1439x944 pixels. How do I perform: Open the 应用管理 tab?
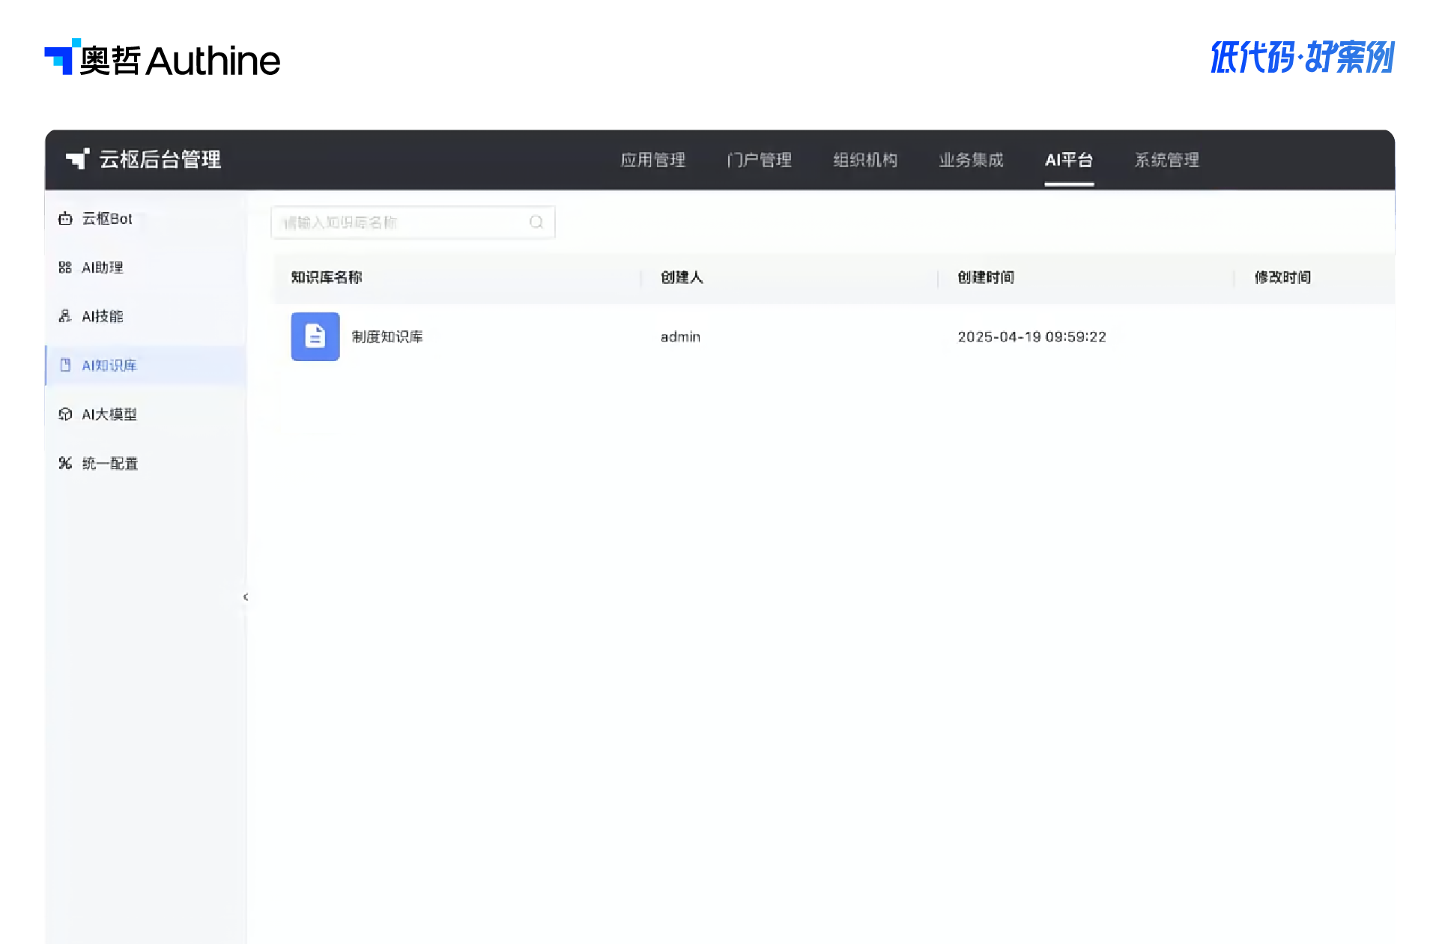tap(652, 160)
